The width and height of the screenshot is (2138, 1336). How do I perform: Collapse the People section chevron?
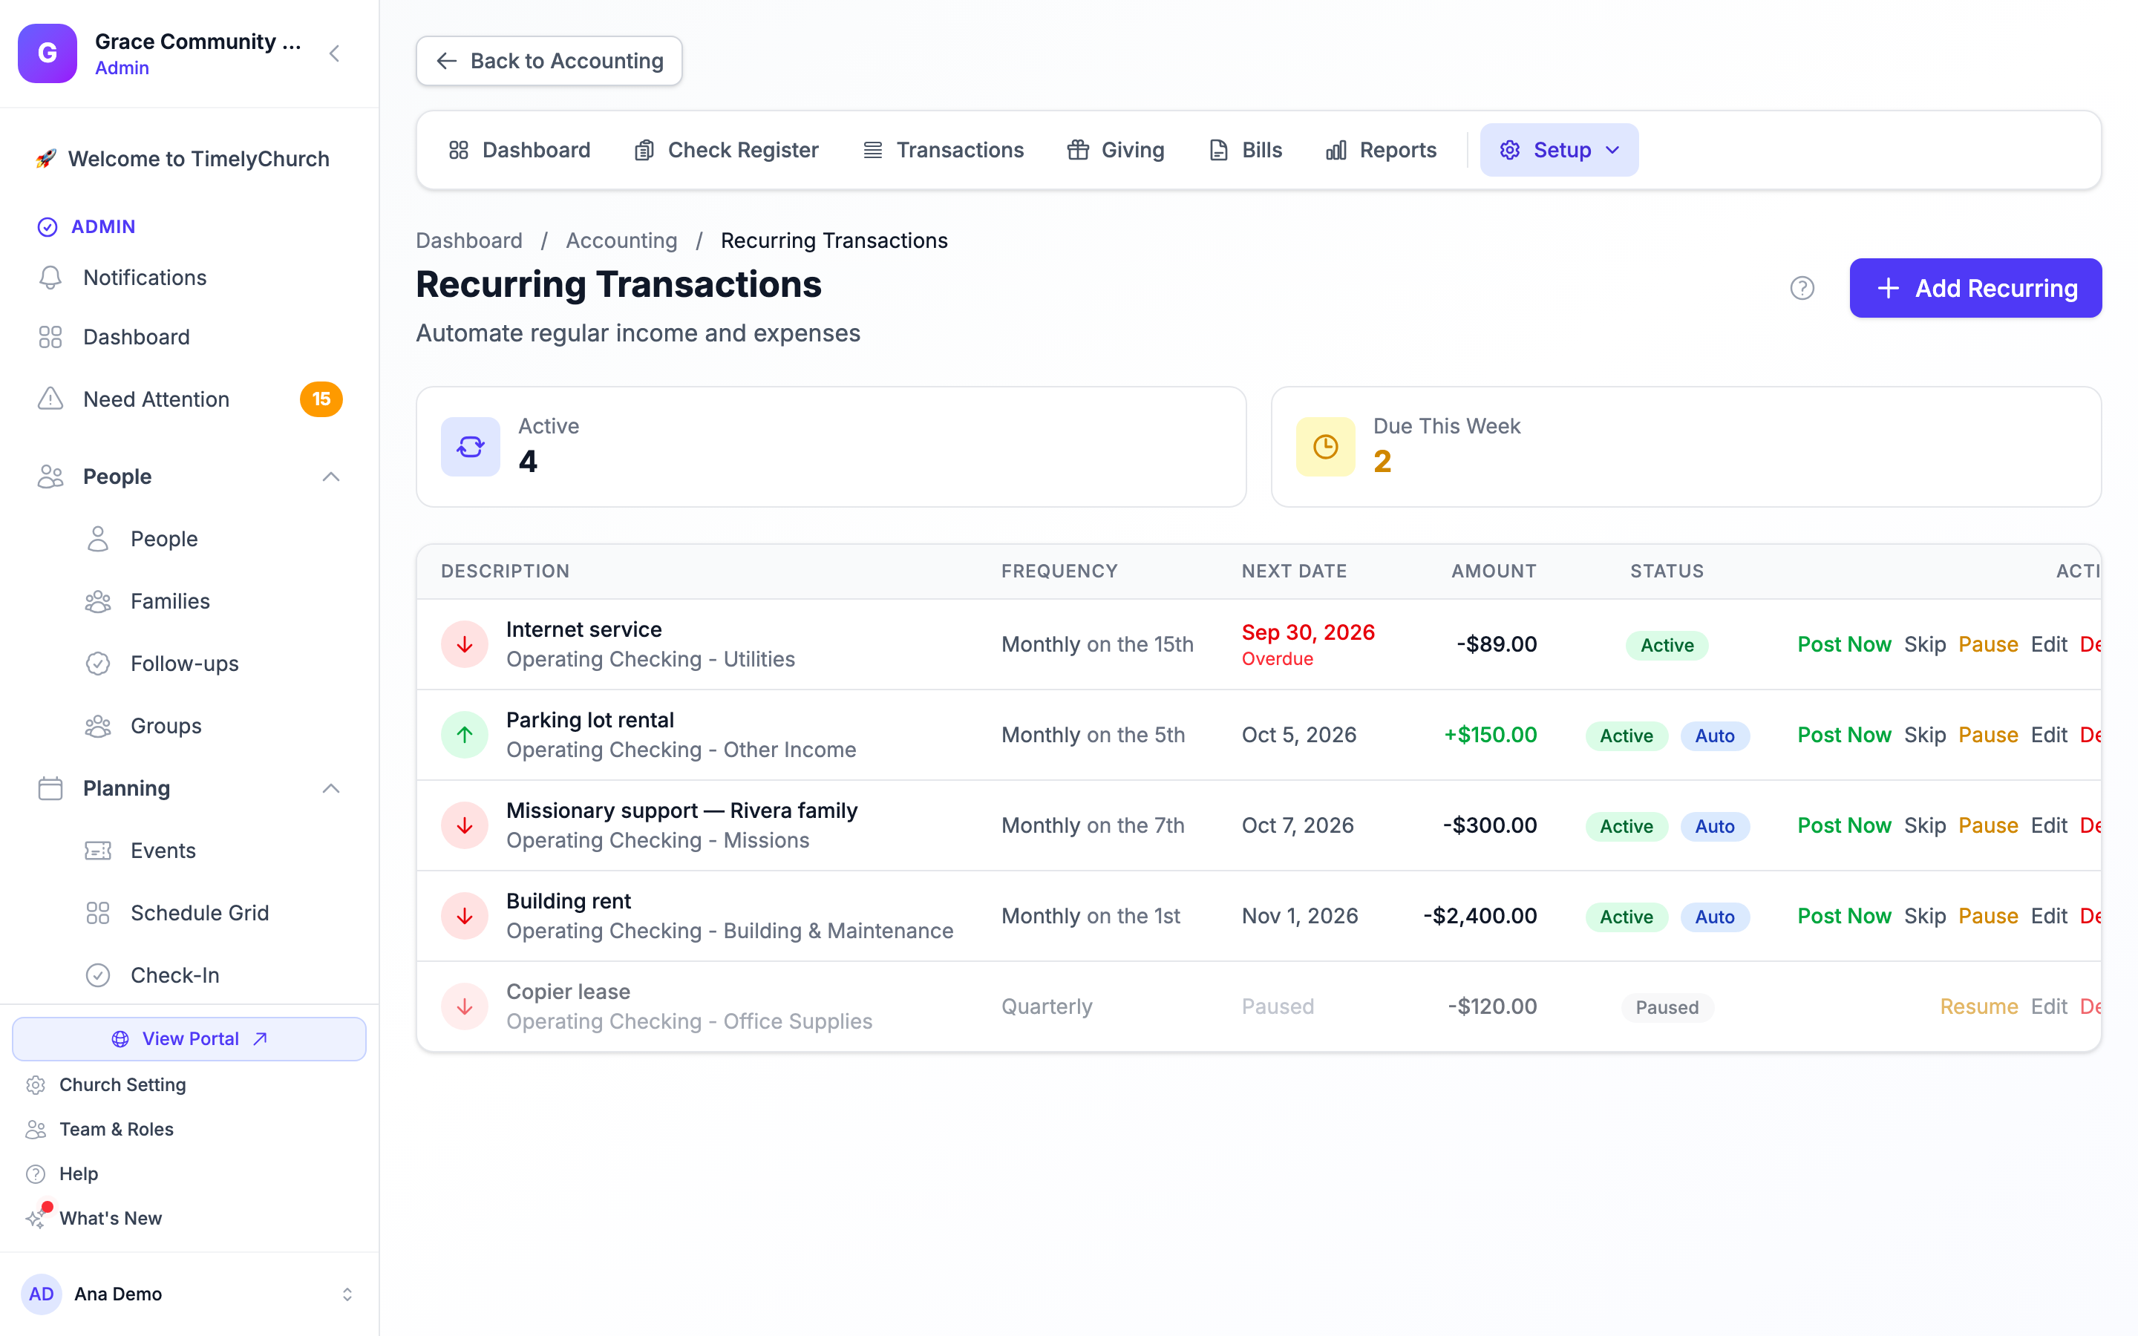tap(330, 477)
